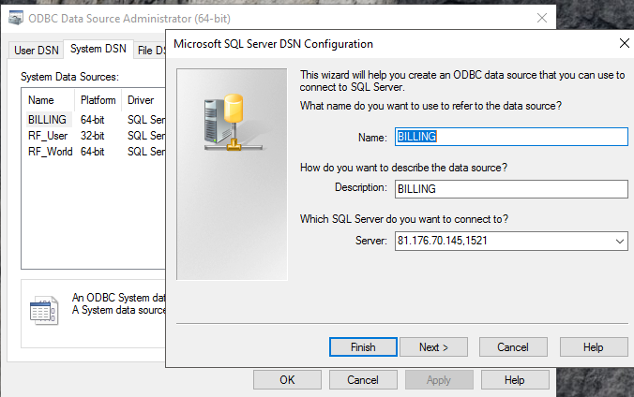
Task: Go to Next wizard step
Action: (x=433, y=347)
